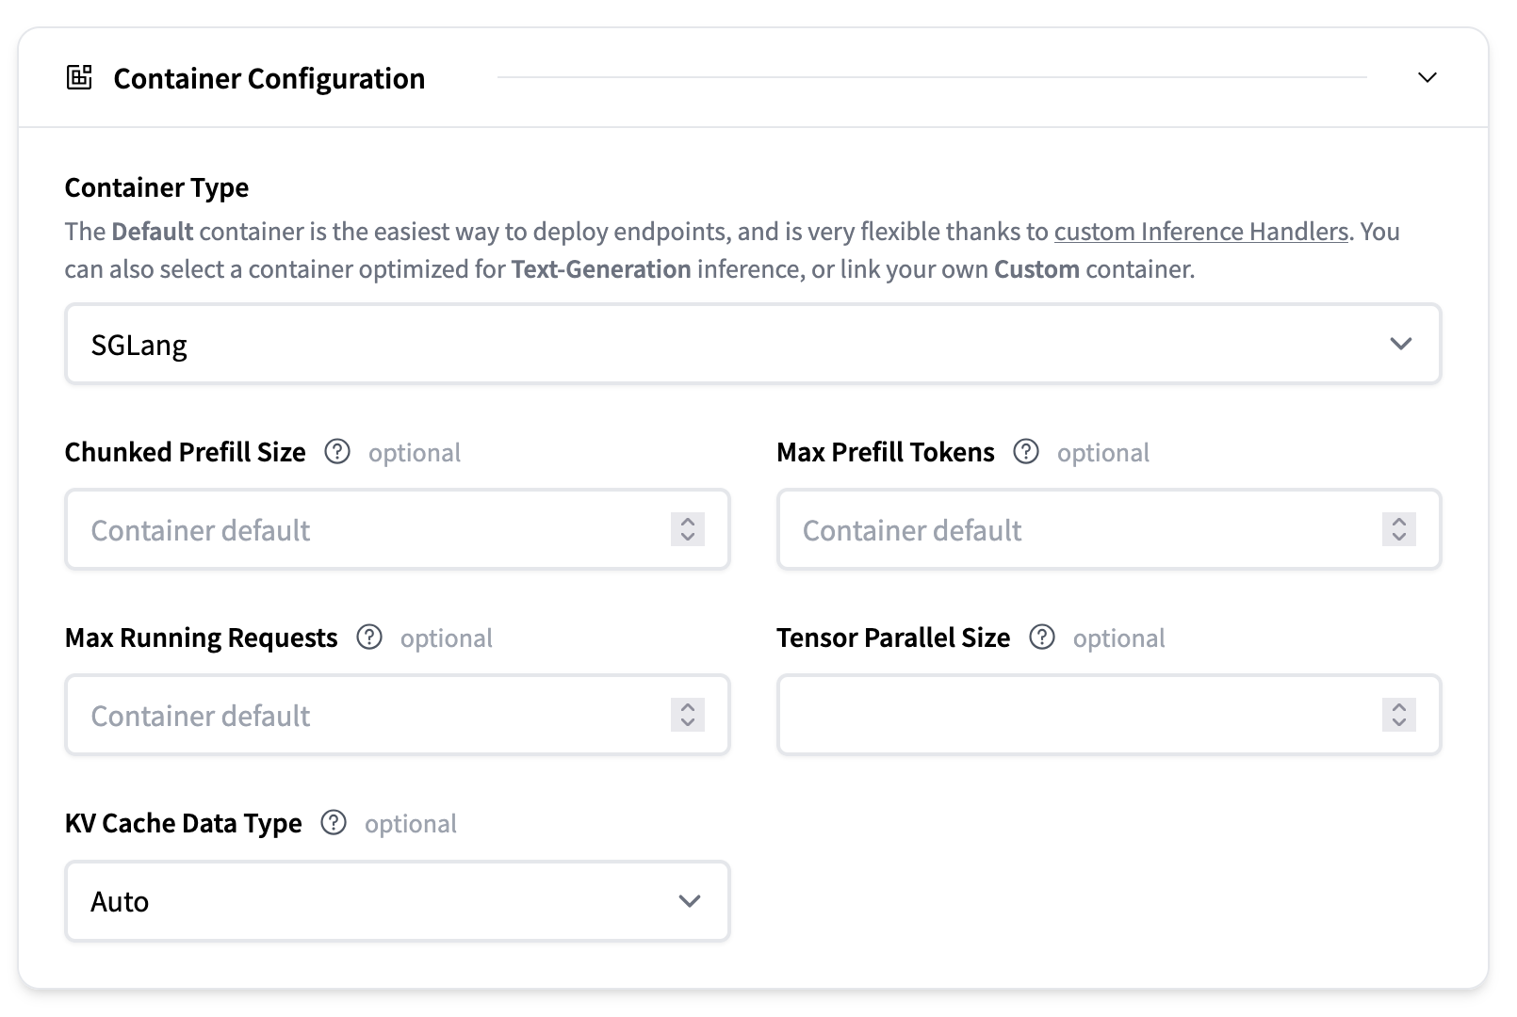Open the SGLang container type dropdown
Screen dimensions: 1517x1017
753,344
